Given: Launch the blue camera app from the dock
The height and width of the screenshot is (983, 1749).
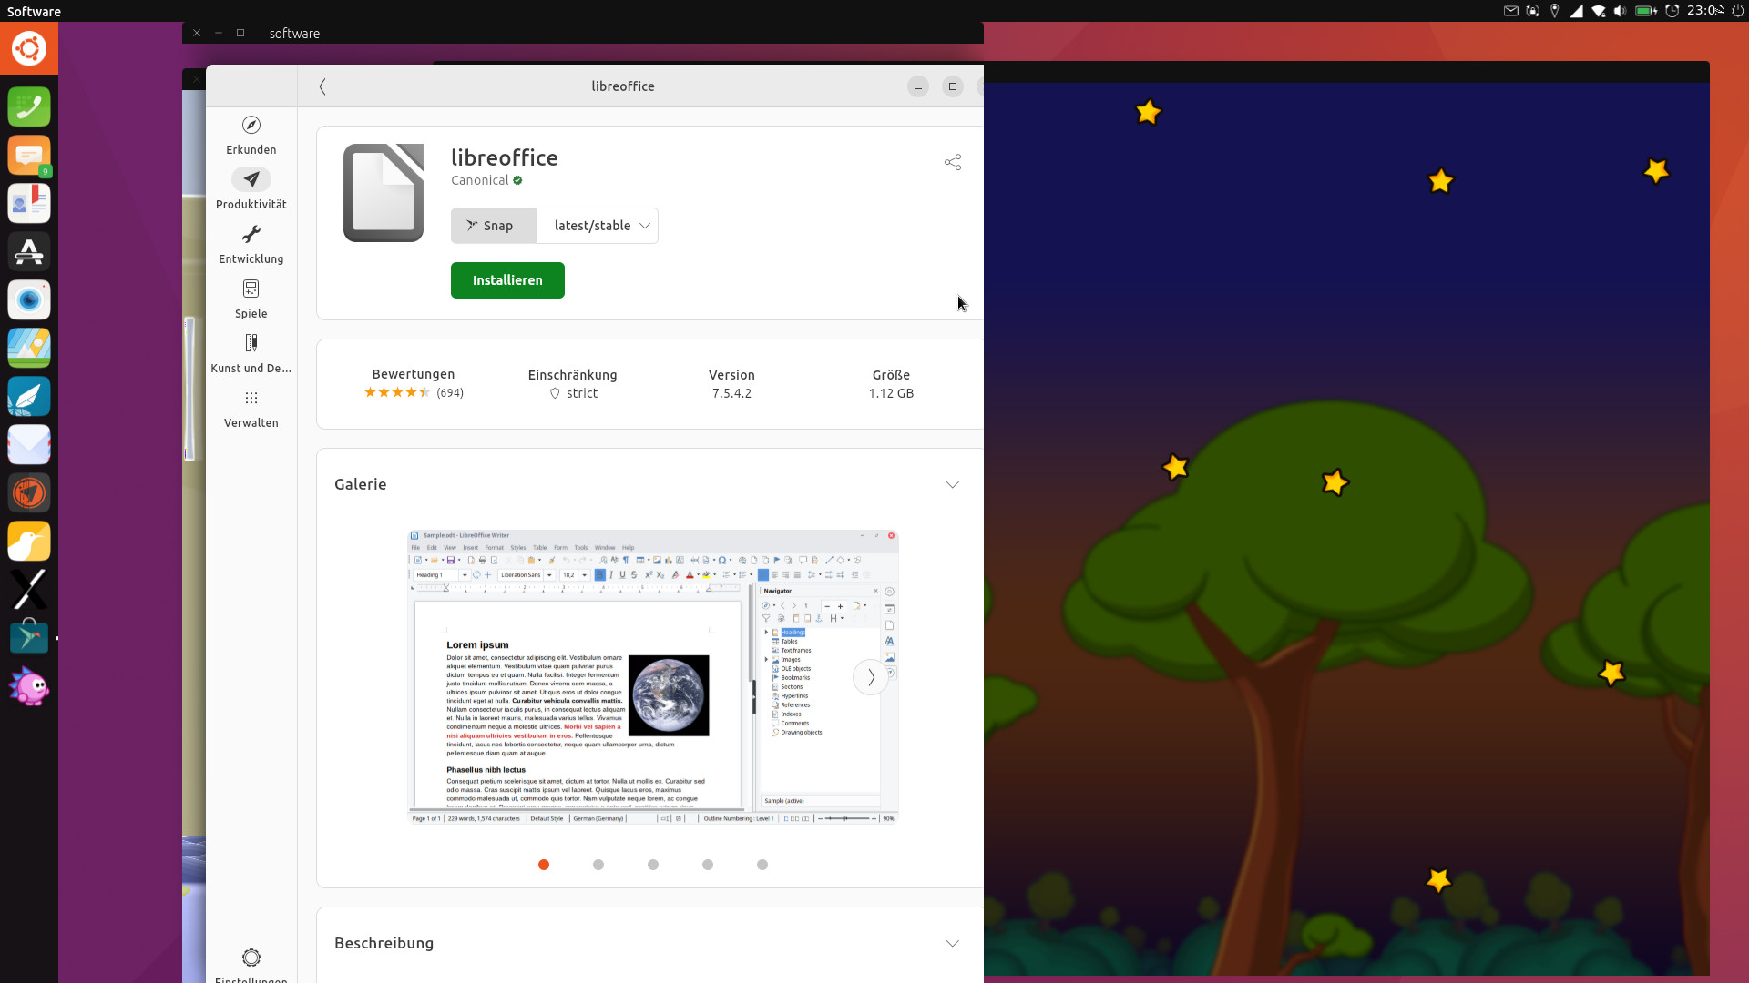Looking at the screenshot, I should (29, 299).
